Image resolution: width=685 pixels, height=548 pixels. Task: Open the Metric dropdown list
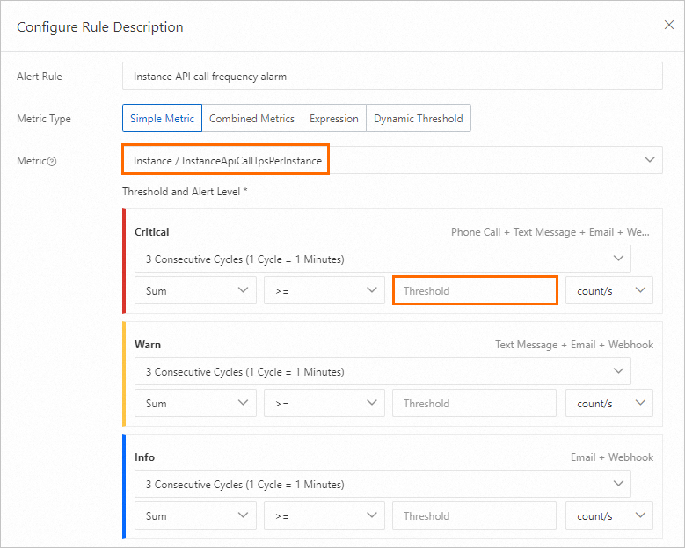(391, 160)
